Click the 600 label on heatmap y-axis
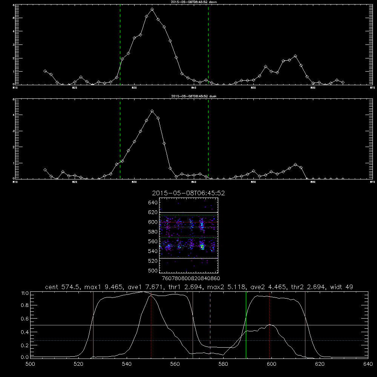The height and width of the screenshot is (377, 377). [153, 222]
